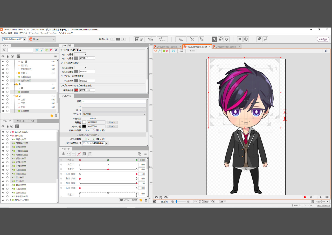Click the 1:1 actual size view button
The image size is (332, 235).
(x=196, y=202)
